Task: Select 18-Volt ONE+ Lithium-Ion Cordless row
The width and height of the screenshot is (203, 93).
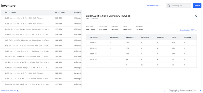Action: coord(41,57)
